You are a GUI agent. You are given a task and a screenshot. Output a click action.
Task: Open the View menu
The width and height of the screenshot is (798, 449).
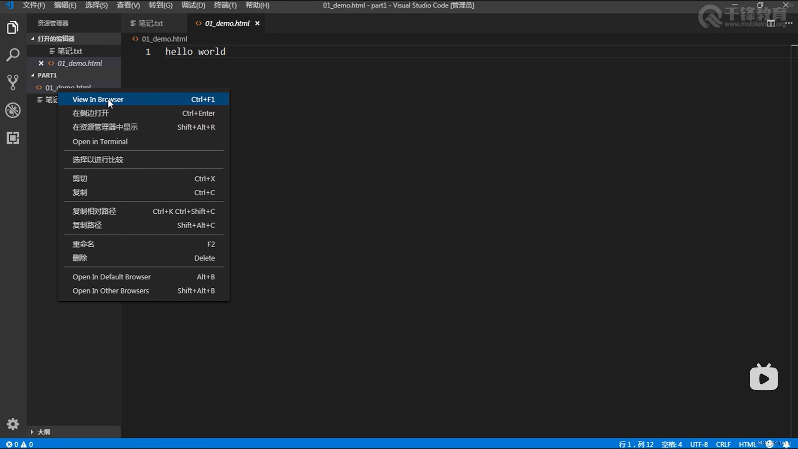pos(128,5)
